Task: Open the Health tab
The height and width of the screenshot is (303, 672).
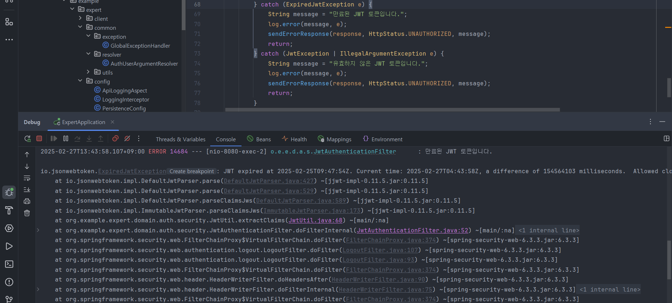Action: [x=294, y=139]
